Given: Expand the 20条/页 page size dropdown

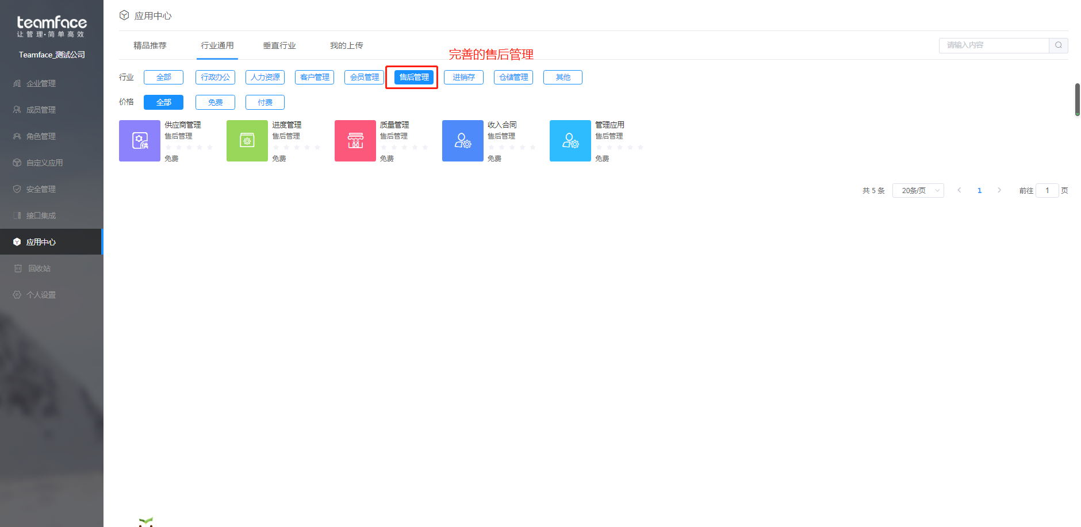Looking at the screenshot, I should (918, 191).
